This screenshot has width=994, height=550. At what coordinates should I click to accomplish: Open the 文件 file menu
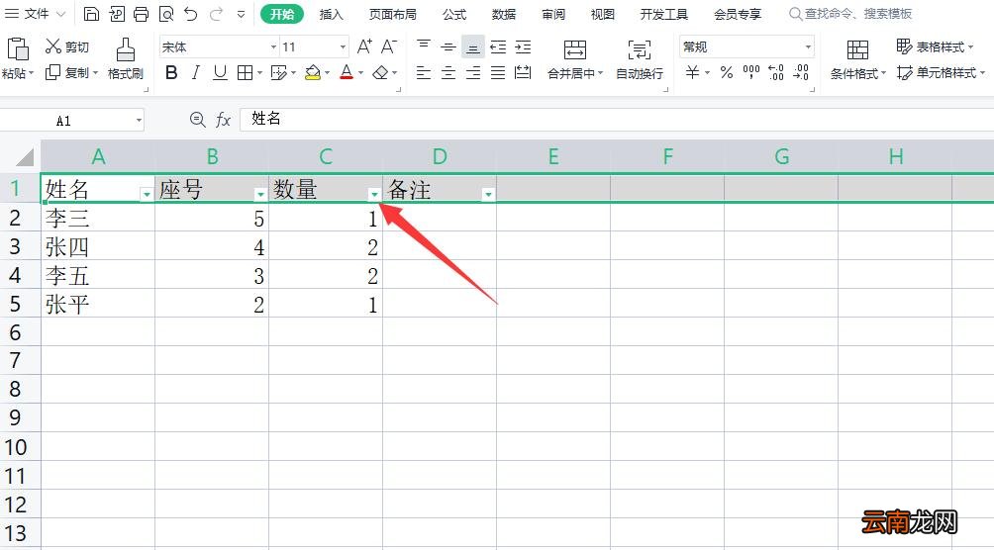coord(36,13)
